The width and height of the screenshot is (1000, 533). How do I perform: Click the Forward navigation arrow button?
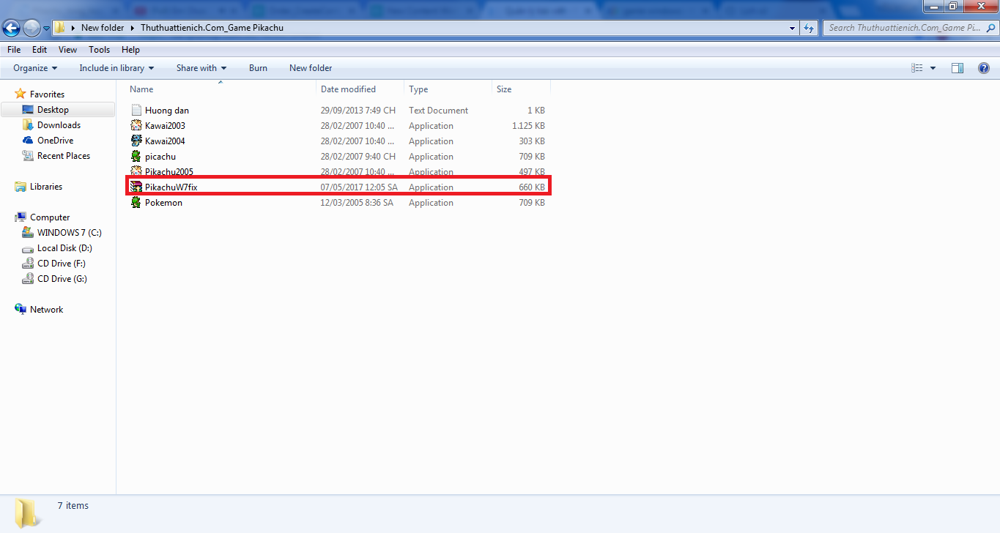[32, 28]
